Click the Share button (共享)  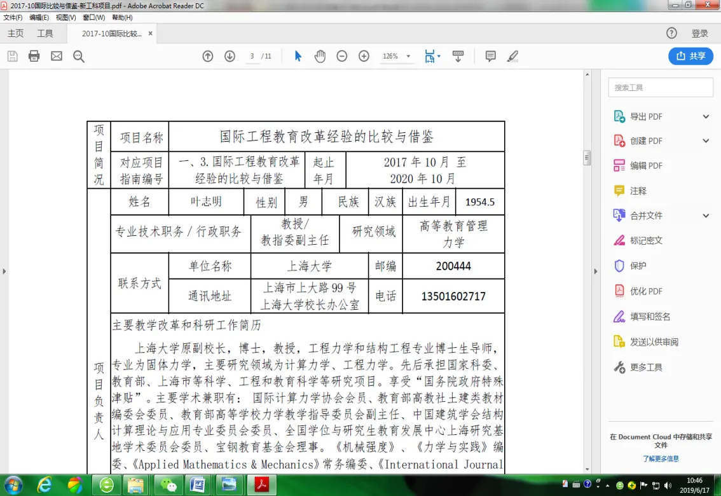pyautogui.click(x=690, y=56)
